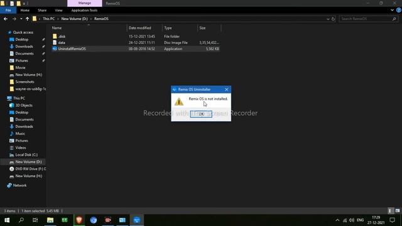
Task: Change the ENG input language
Action: (x=360, y=220)
